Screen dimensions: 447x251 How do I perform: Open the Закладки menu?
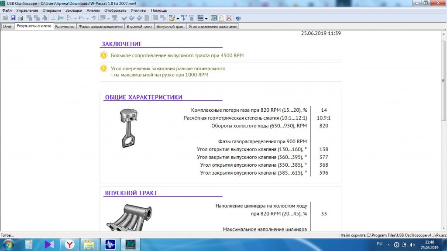click(73, 10)
